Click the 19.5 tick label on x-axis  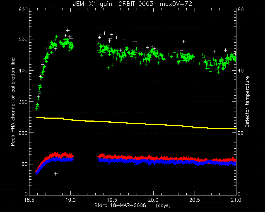pyautogui.click(x=112, y=200)
